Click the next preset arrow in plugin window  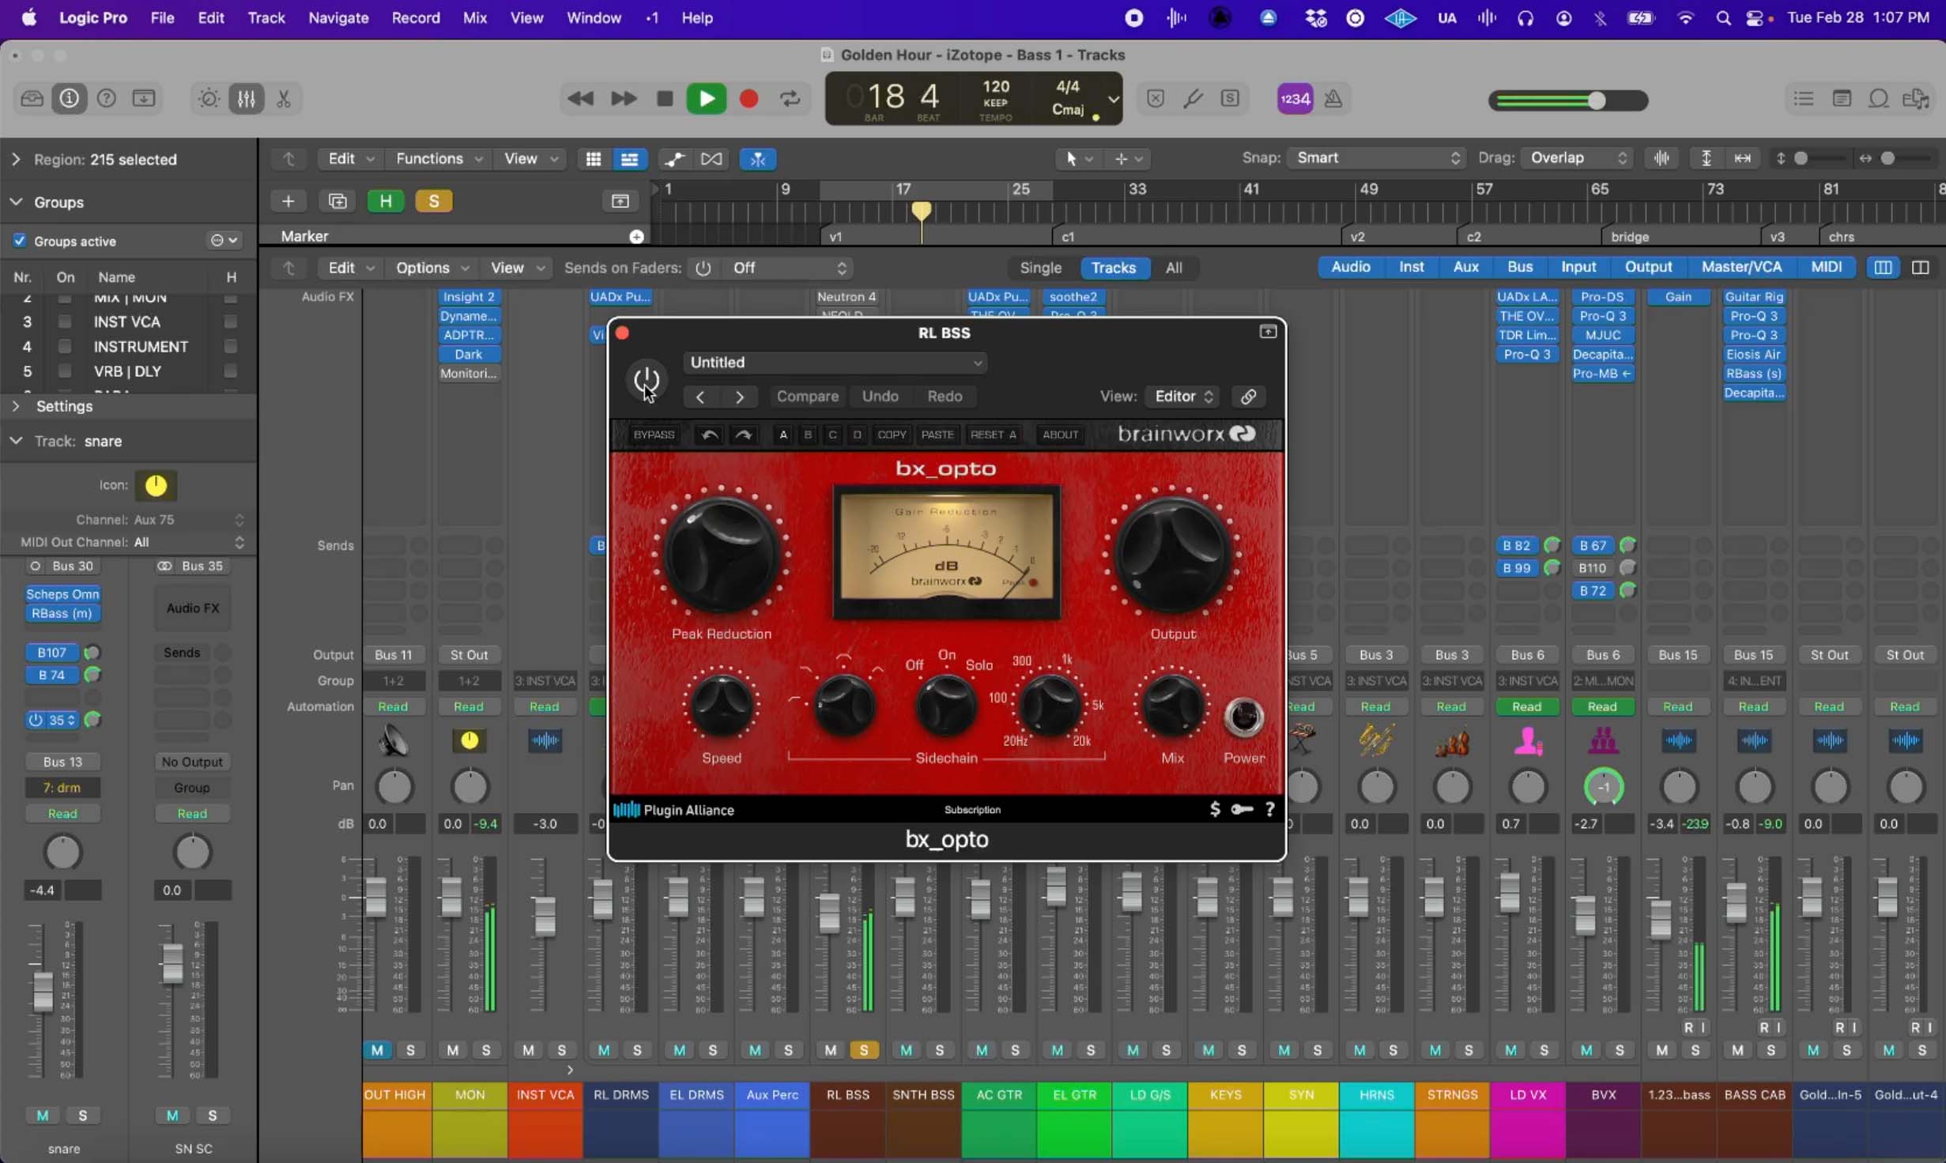pyautogui.click(x=740, y=397)
